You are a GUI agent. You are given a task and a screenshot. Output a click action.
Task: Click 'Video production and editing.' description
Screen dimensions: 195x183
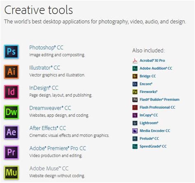click(56, 156)
